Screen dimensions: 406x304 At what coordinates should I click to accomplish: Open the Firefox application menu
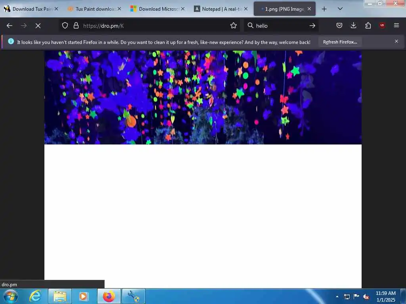tap(396, 25)
